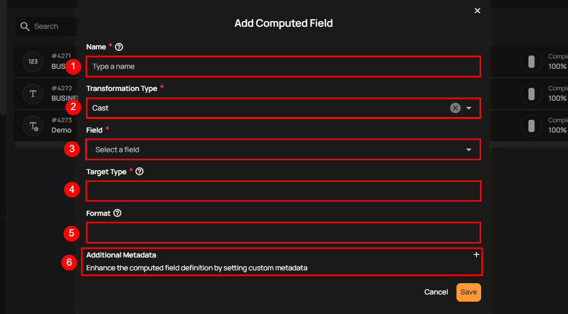Click the completeness indicator in first row
This screenshot has width=568, height=314.
pos(532,62)
